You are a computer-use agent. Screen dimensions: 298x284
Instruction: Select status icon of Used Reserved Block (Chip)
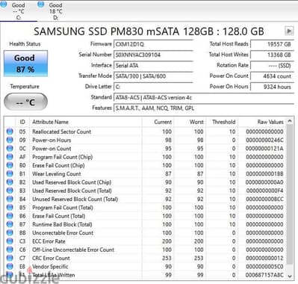click(x=10, y=182)
